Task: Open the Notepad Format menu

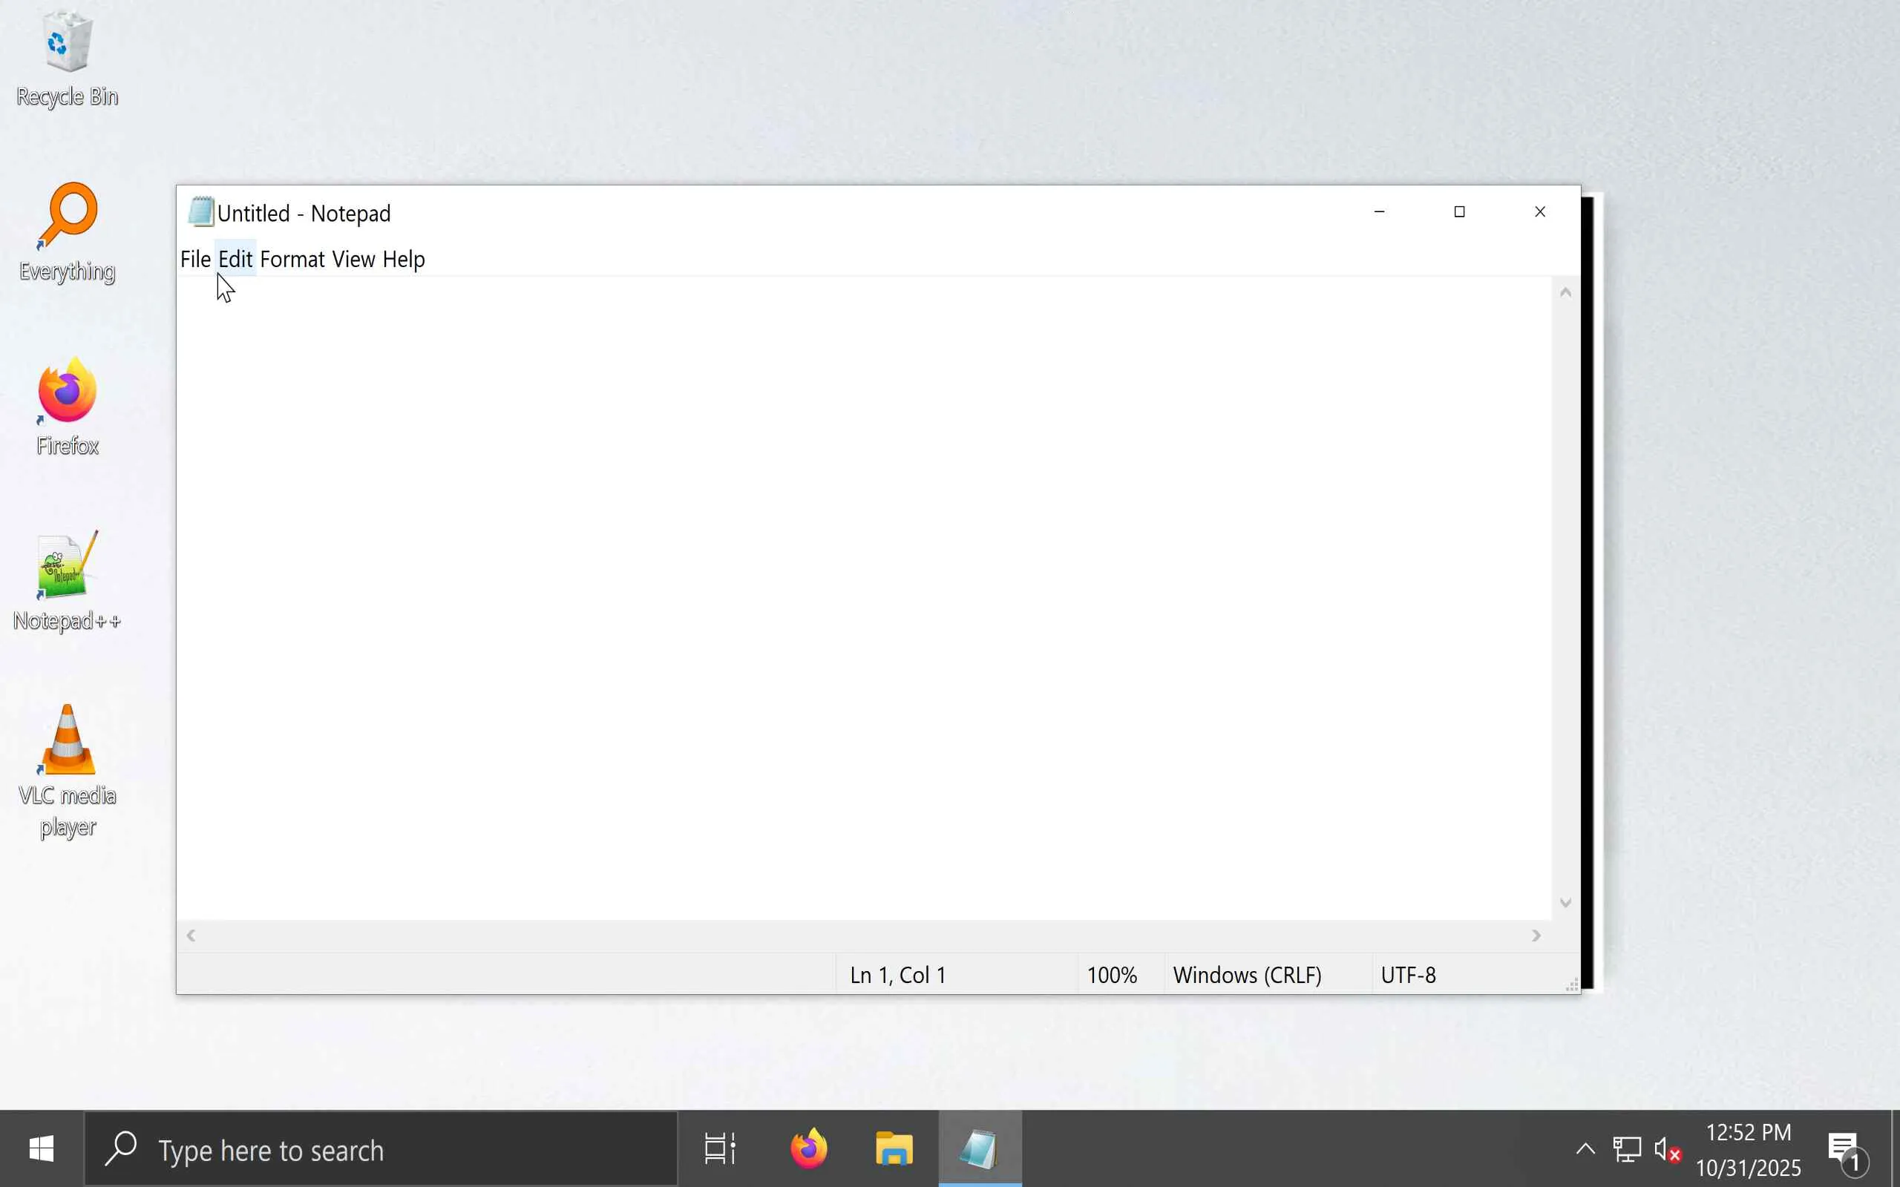Action: (292, 259)
